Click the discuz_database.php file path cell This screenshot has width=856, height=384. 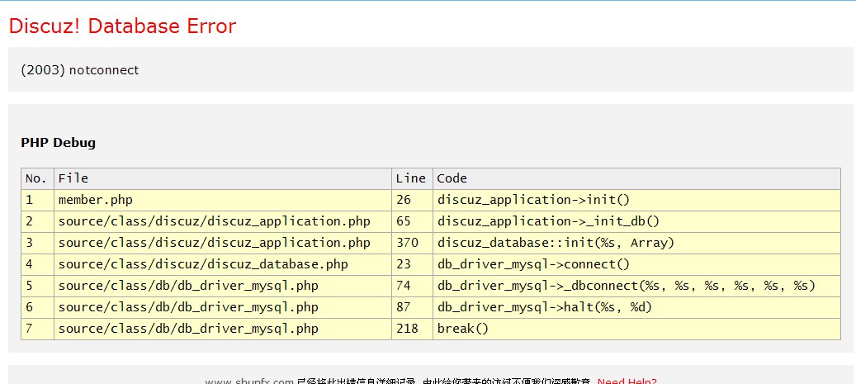(203, 264)
